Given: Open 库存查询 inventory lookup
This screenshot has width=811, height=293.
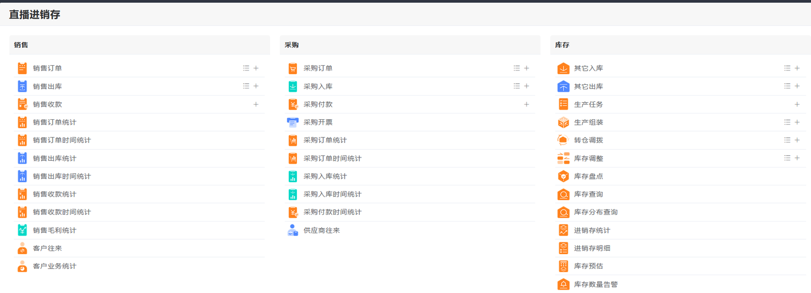Looking at the screenshot, I should click(588, 195).
